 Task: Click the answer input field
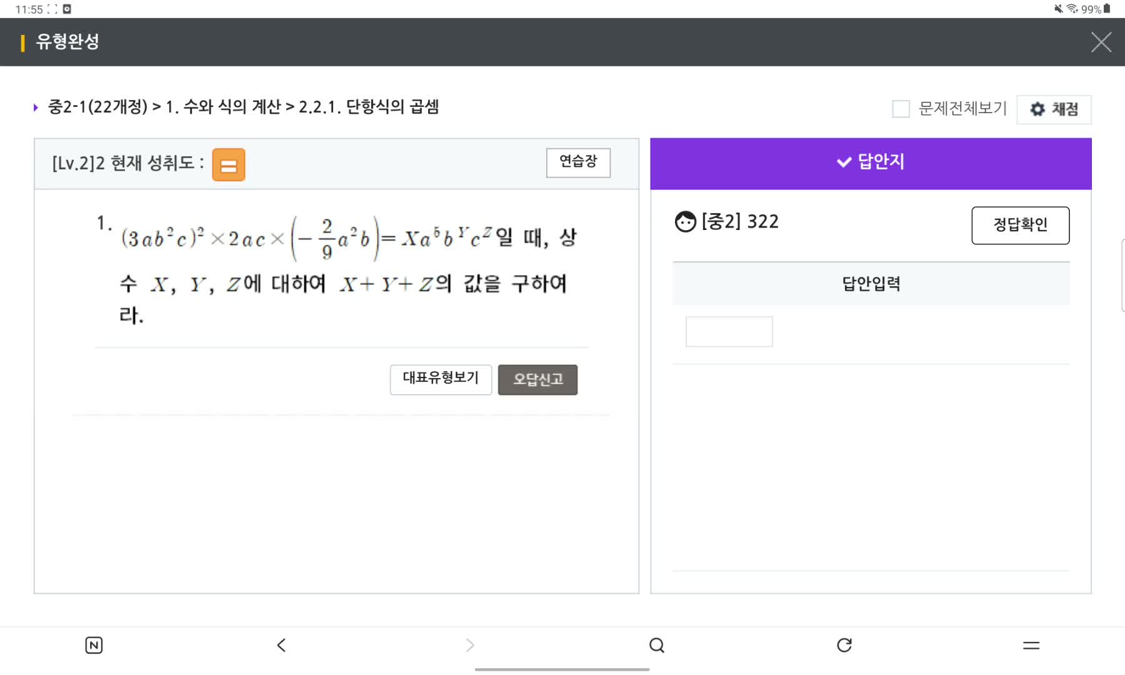[729, 331]
